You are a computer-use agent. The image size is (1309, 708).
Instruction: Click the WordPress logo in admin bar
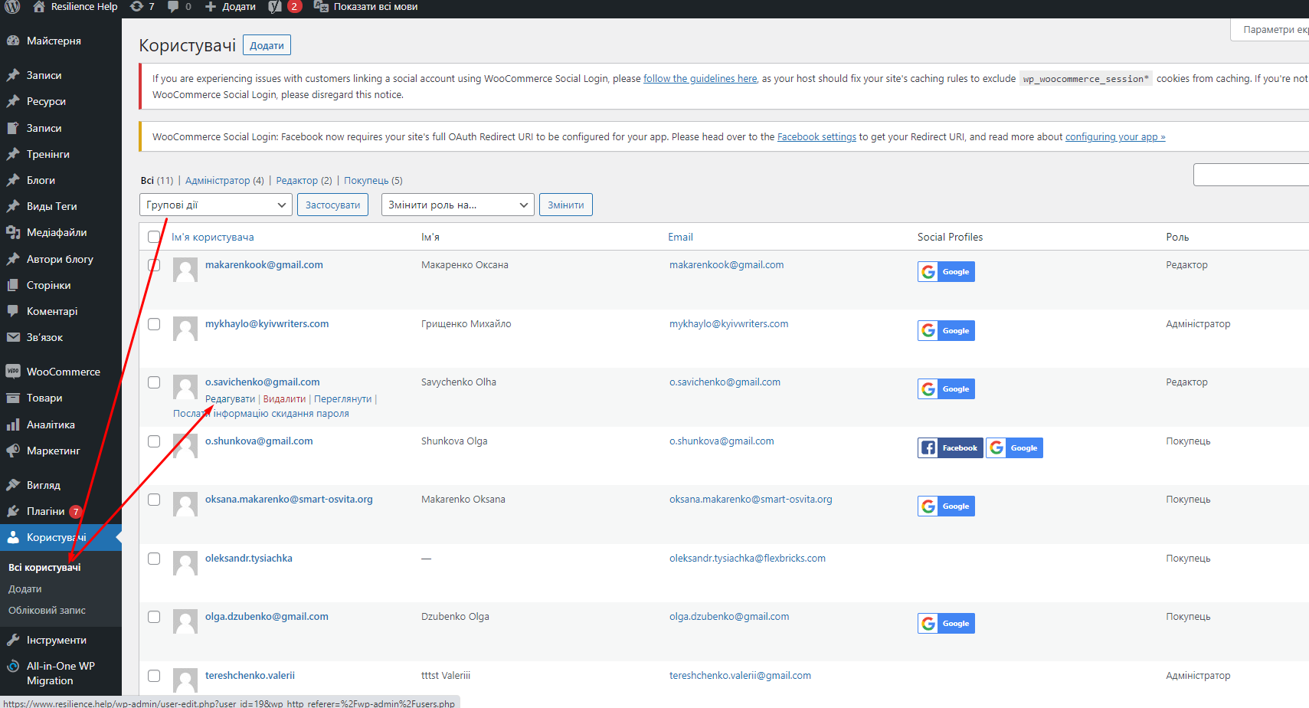point(12,7)
